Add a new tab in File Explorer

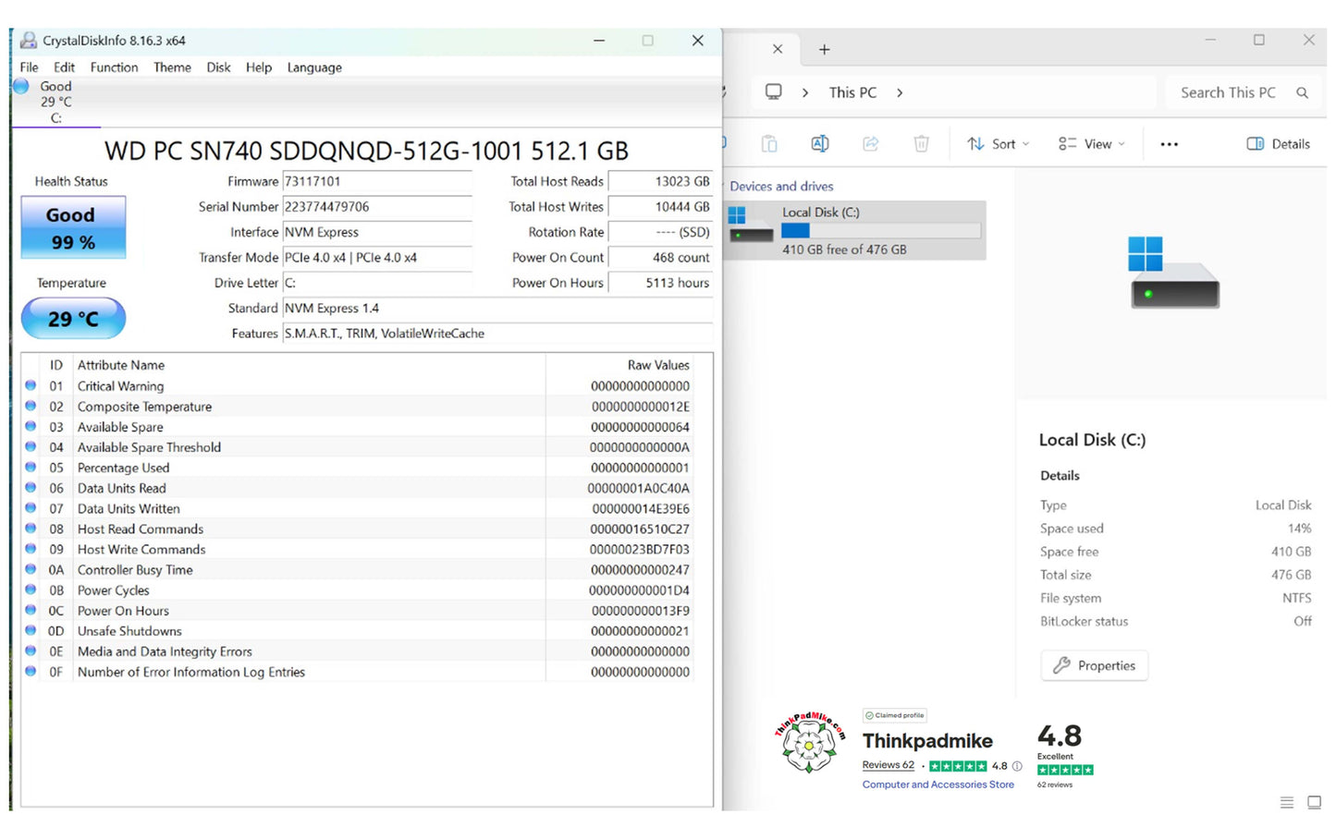click(825, 49)
